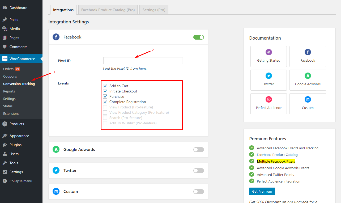Click the Get Premium button

[x=262, y=191]
